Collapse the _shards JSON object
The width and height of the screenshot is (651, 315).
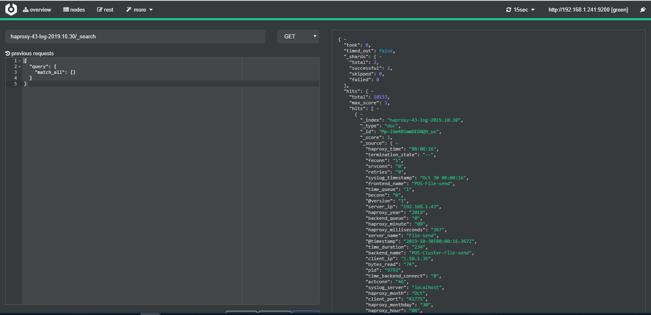click(x=380, y=57)
